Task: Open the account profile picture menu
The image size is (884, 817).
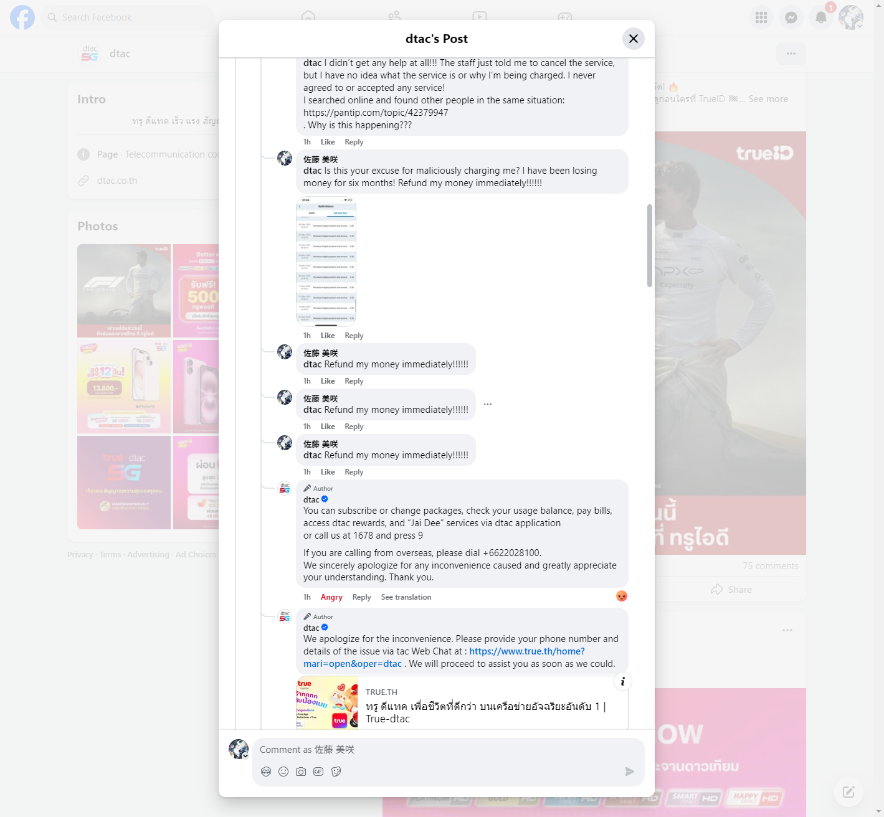Action: [x=851, y=17]
